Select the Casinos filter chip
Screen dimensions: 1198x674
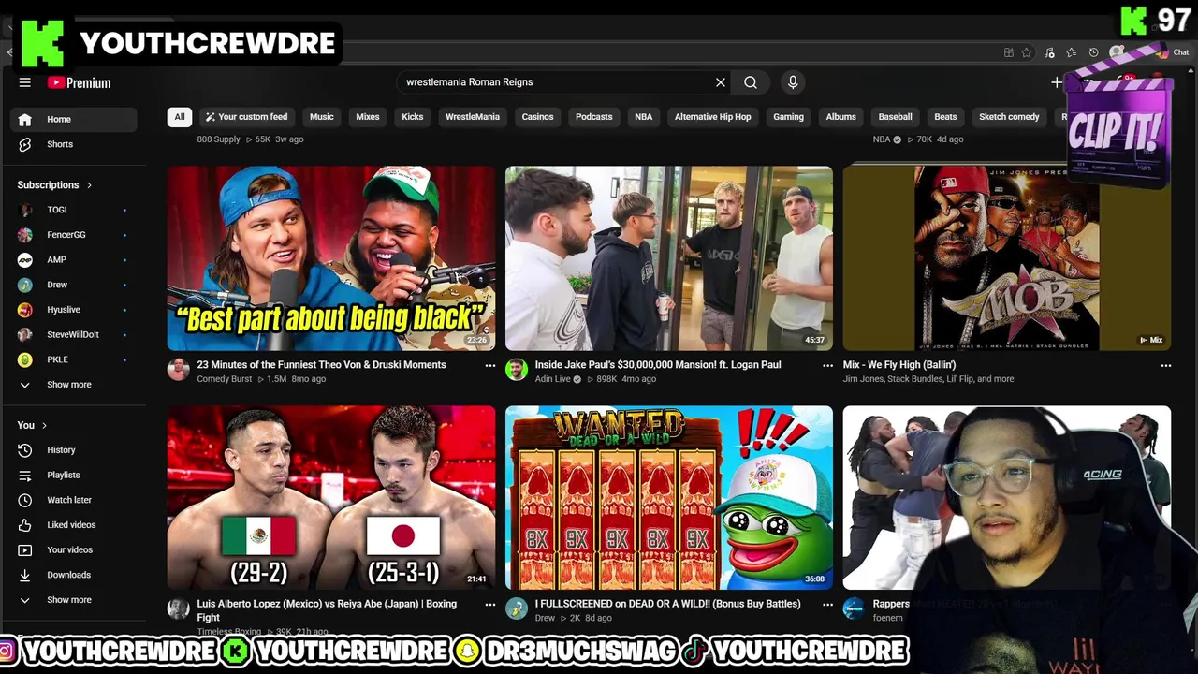pyautogui.click(x=537, y=117)
